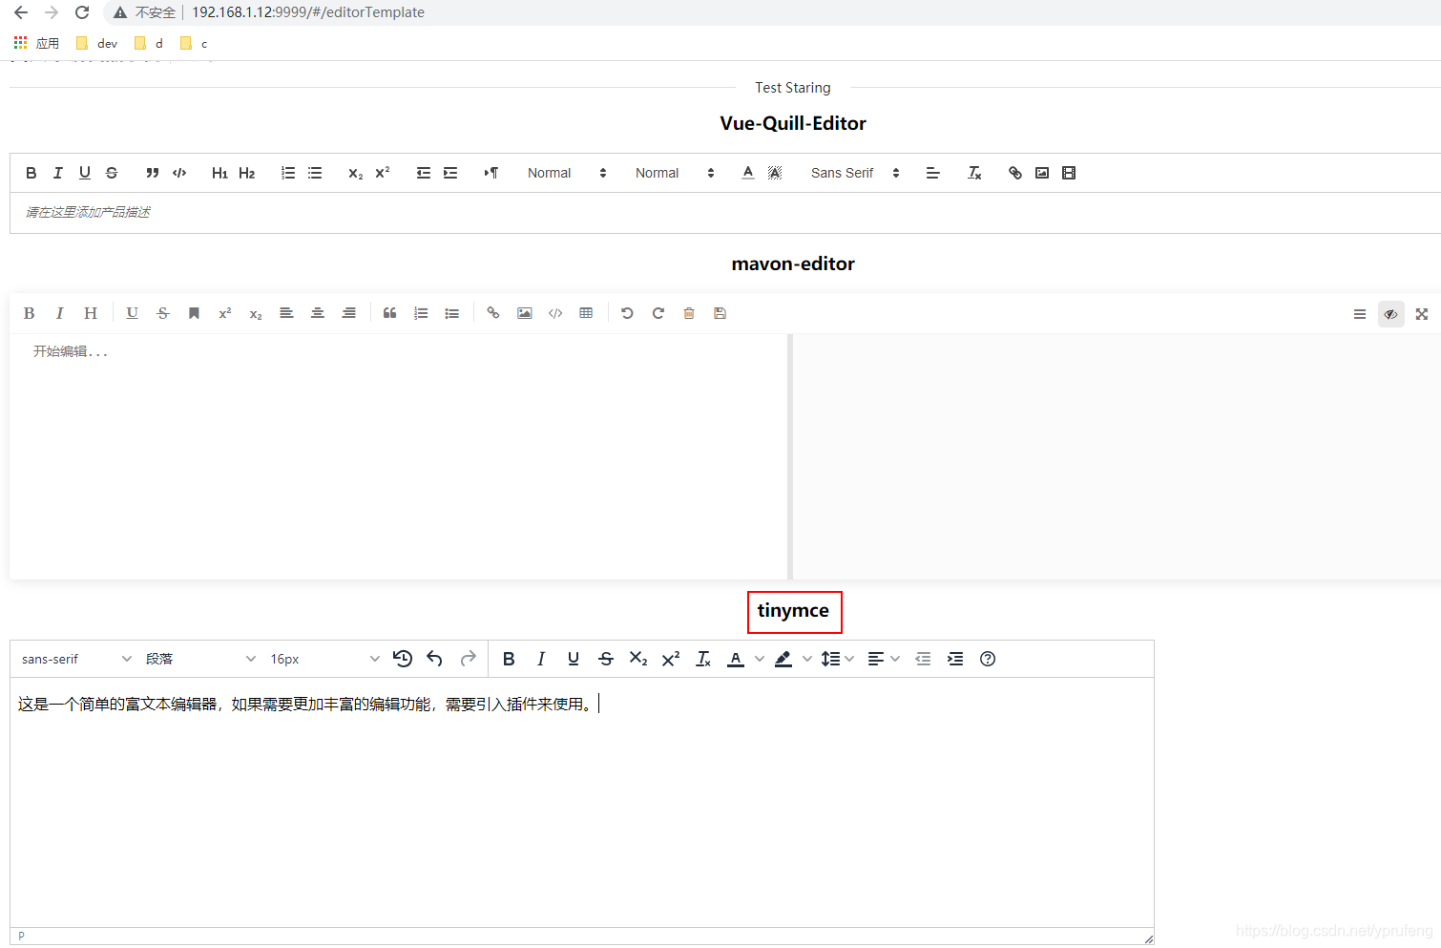Open the 应用 apps shortcut
The height and width of the screenshot is (948, 1441).
[x=36, y=43]
